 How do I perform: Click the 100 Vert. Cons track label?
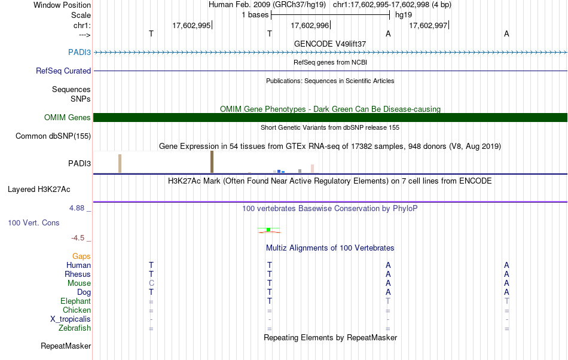click(x=33, y=223)
